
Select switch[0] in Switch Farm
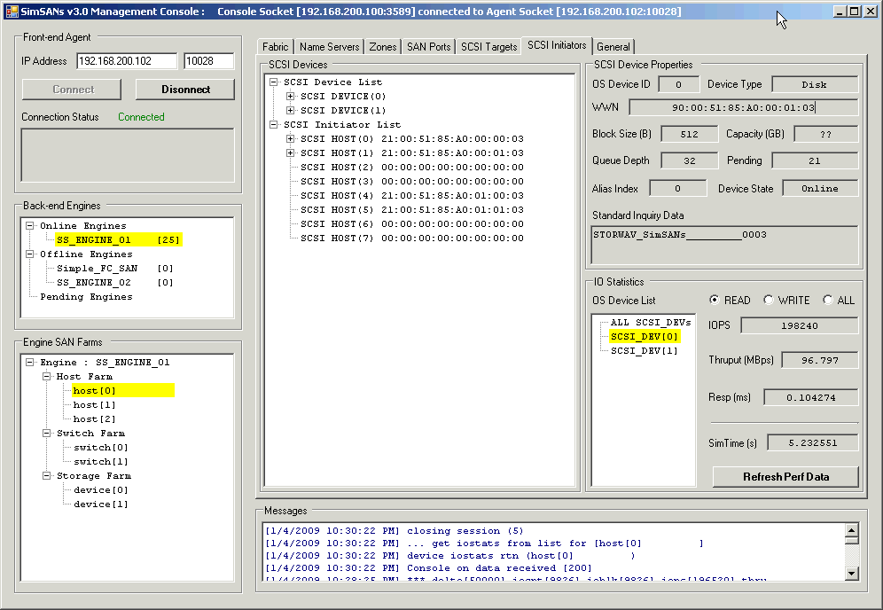101,447
